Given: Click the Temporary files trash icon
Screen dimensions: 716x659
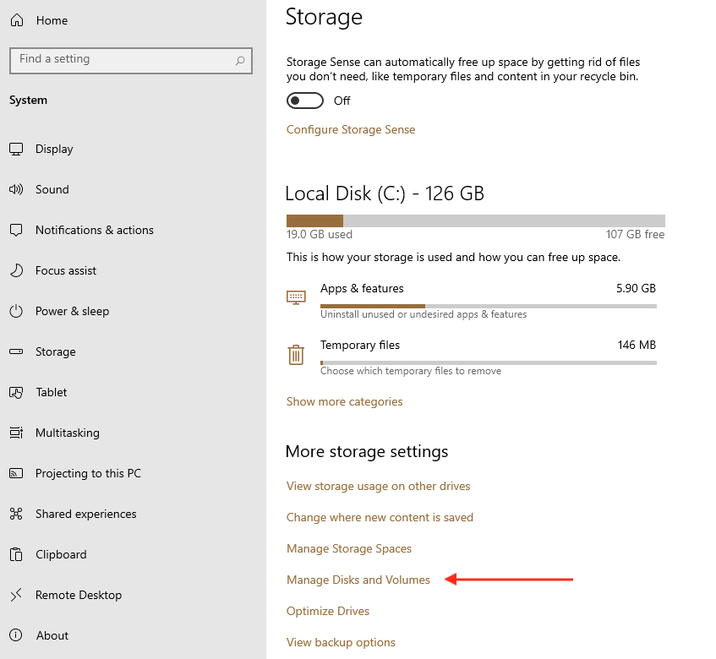Looking at the screenshot, I should [x=296, y=354].
